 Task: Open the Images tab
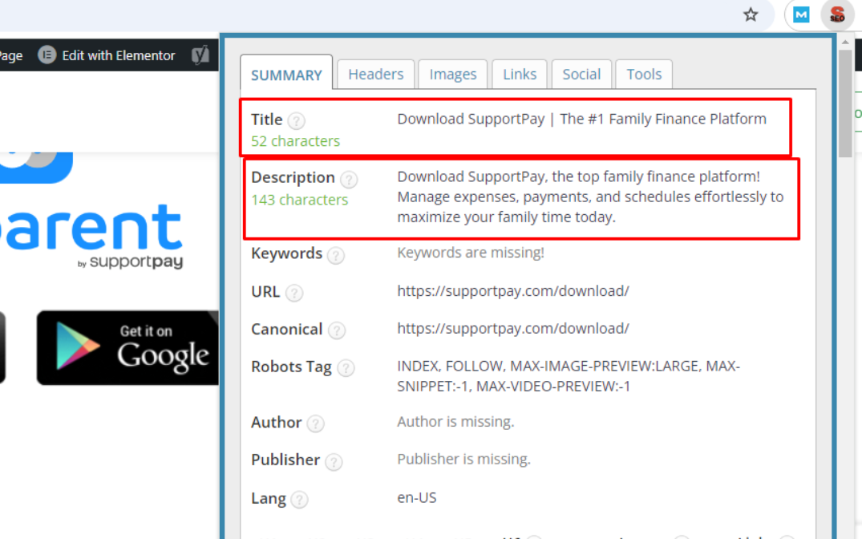(453, 74)
